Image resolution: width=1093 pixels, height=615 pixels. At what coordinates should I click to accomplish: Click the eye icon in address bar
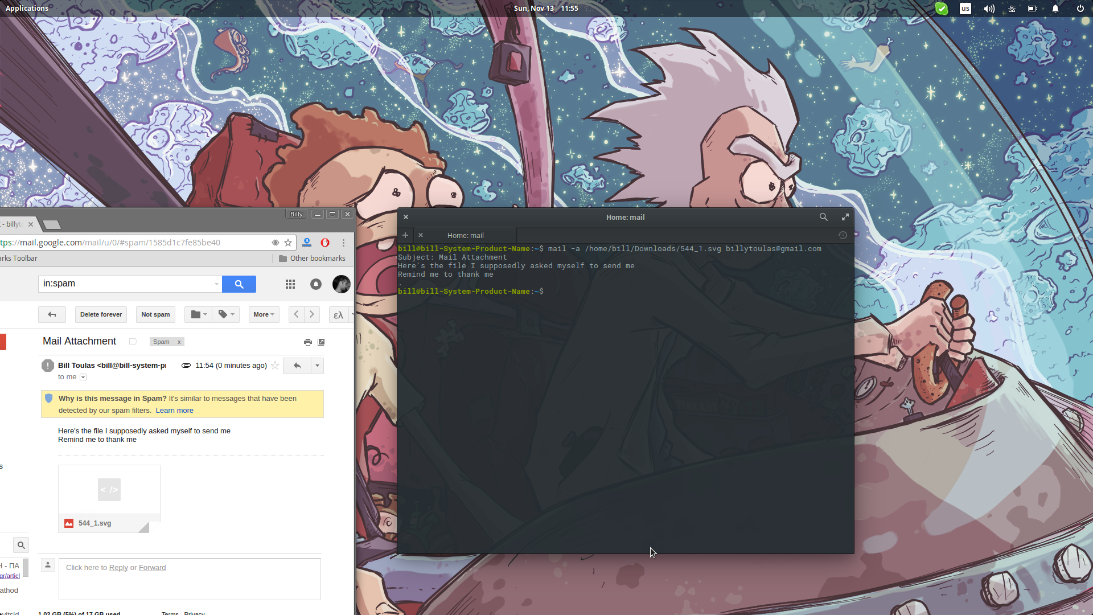pyautogui.click(x=276, y=243)
